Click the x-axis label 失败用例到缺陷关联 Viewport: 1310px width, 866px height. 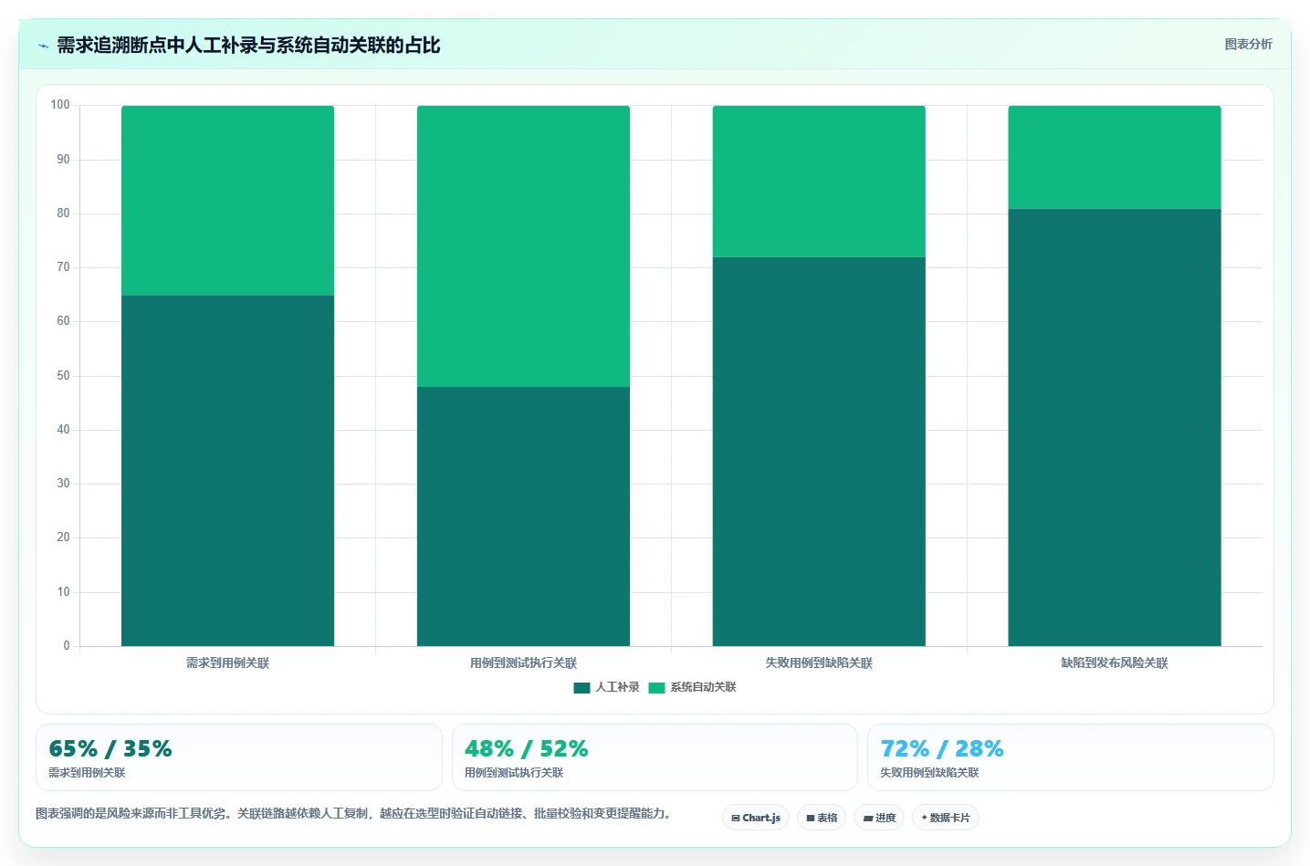coord(819,663)
